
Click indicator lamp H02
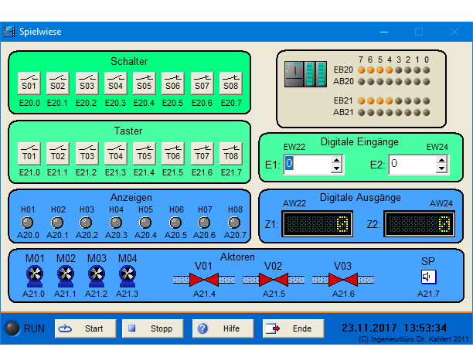click(x=57, y=223)
